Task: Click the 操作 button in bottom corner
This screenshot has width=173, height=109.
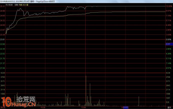Action: 169,107
